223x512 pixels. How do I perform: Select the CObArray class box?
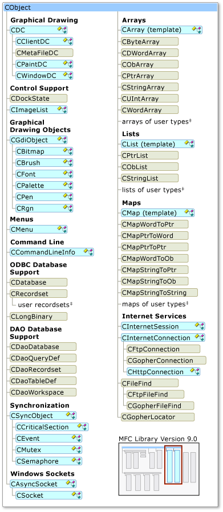coord(150,64)
